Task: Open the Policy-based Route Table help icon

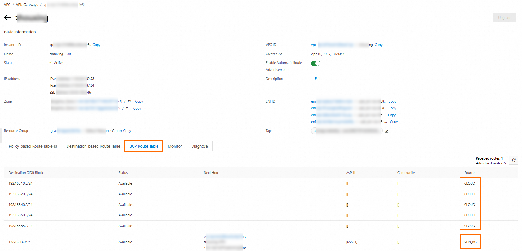Action: (56, 146)
